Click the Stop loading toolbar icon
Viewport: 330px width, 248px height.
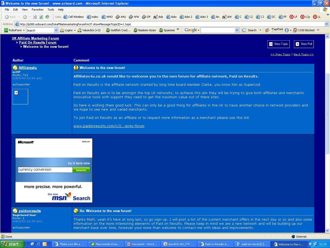(x=35, y=17)
